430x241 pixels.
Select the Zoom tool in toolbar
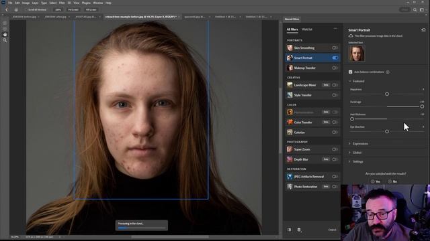pyautogui.click(x=5, y=40)
